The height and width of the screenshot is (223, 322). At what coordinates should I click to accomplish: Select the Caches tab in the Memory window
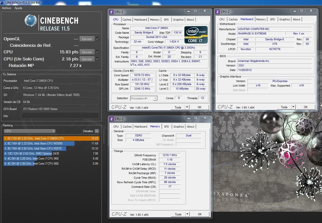click(127, 127)
